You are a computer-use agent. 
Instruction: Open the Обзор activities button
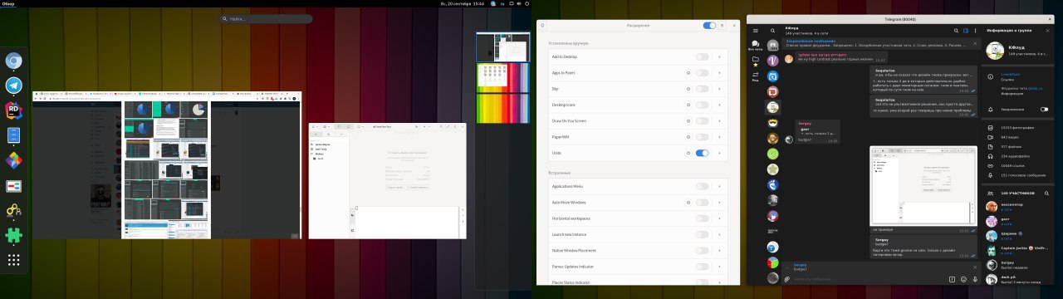point(8,3)
